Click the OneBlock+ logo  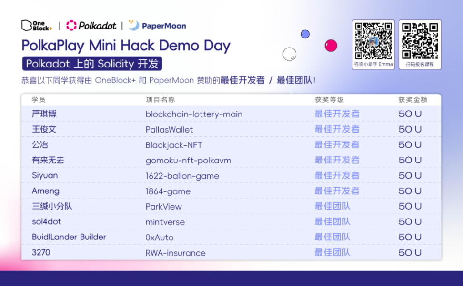37,26
